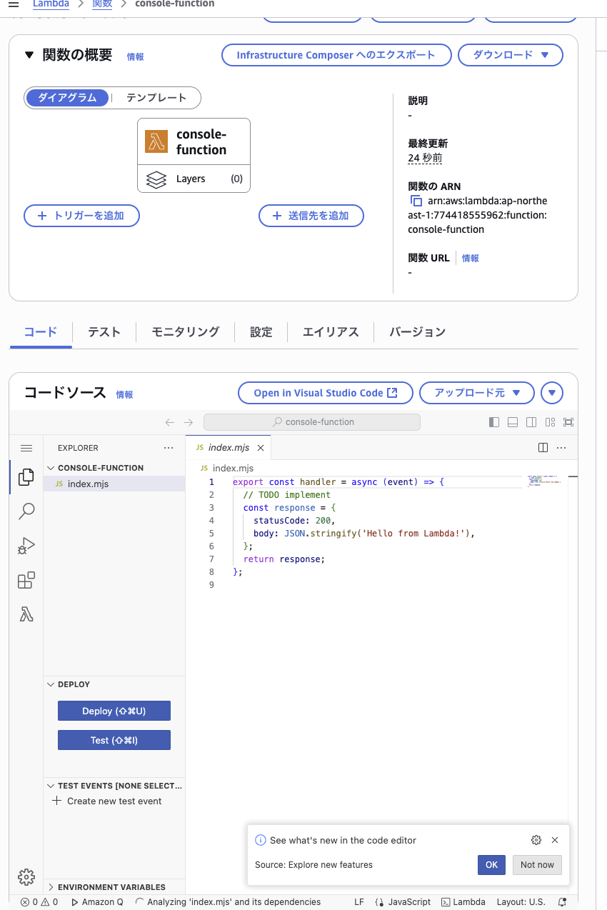Screen dimensions: 607x910
Task: Click the Infrastructure Composer へのエクスポート button
Action: 336,55
